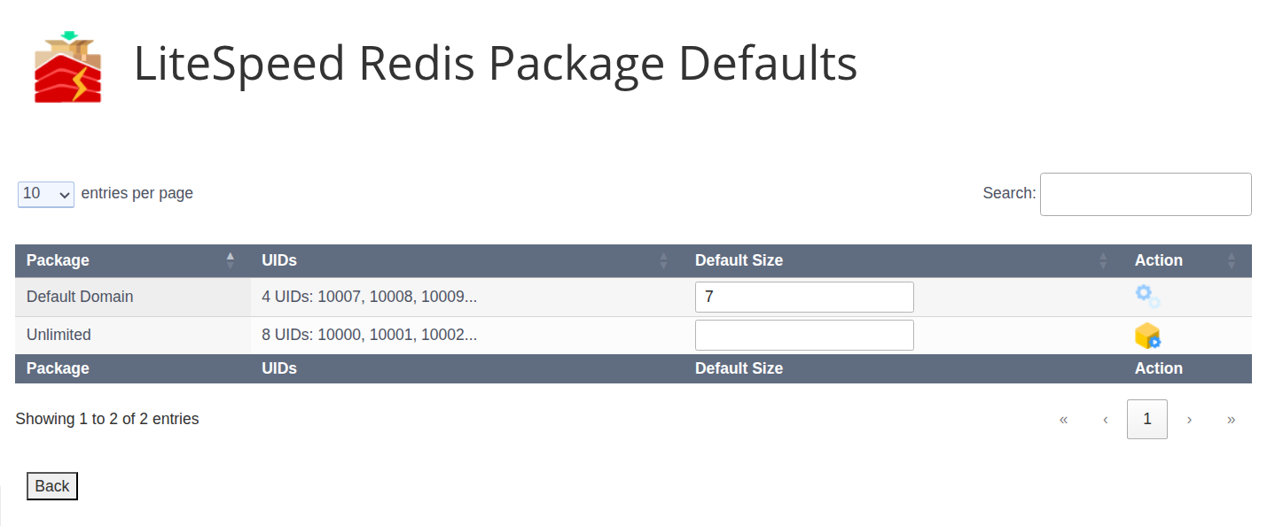Open the entries per page dropdown
This screenshot has height=526, width=1275.
click(45, 193)
